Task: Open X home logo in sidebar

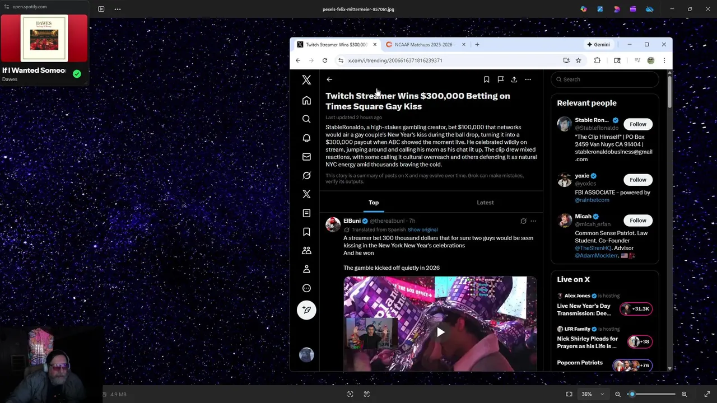Action: pos(306,80)
